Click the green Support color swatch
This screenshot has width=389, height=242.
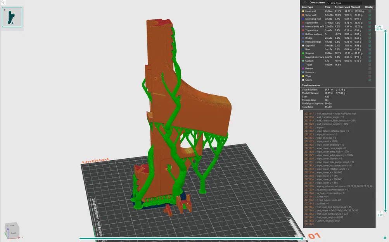tap(303, 53)
